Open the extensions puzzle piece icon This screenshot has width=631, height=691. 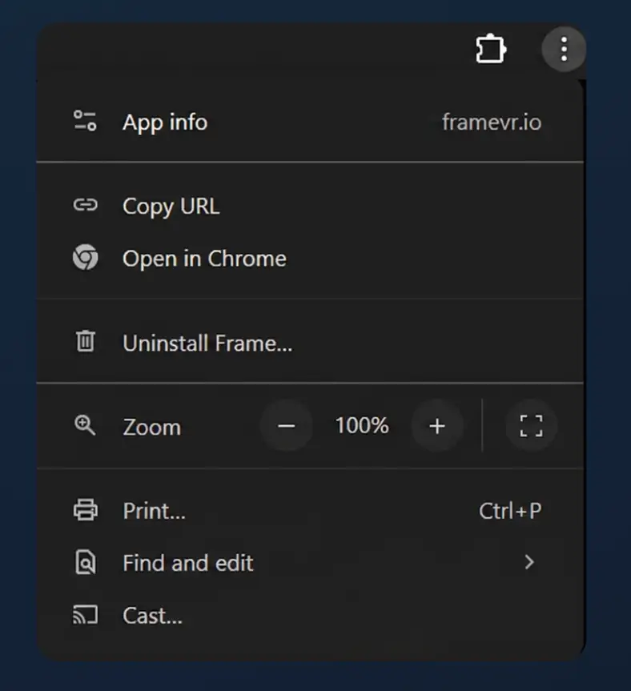coord(491,48)
